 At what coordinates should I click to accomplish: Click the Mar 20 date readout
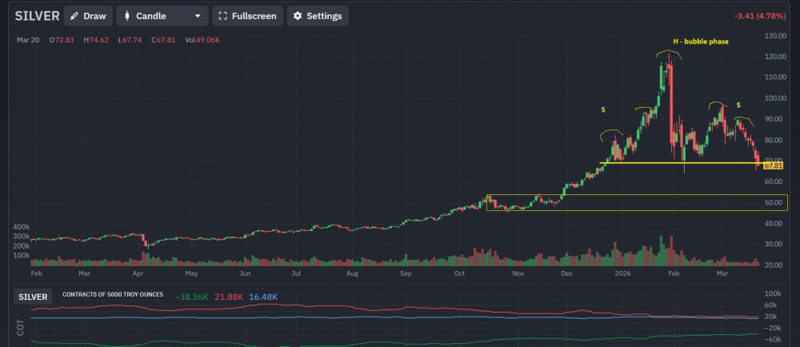pyautogui.click(x=27, y=40)
